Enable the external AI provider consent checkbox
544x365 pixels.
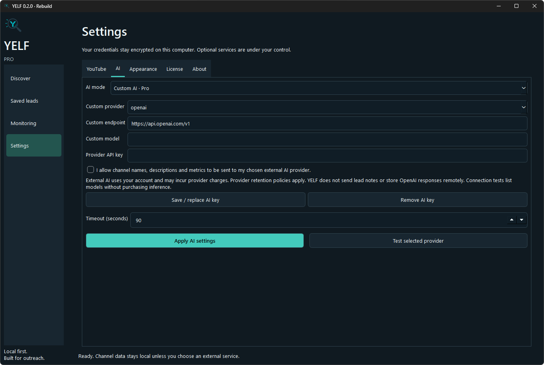pyautogui.click(x=91, y=170)
